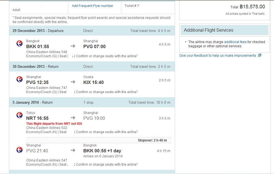This screenshot has height=174, width=274.
Task: Click the ฿15,575.00 total price
Action: pos(252,7)
